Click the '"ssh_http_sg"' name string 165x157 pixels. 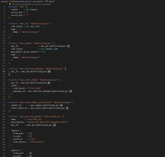coord(34,119)
